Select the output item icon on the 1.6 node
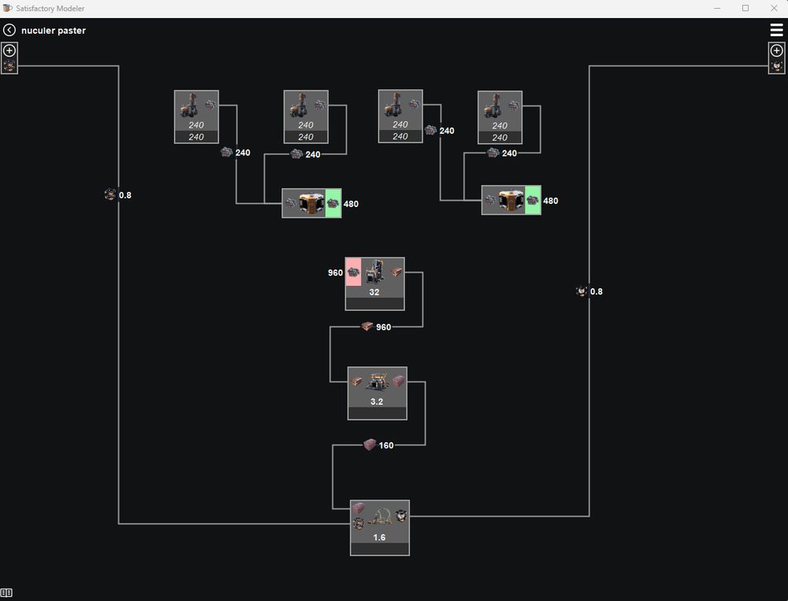 click(401, 516)
